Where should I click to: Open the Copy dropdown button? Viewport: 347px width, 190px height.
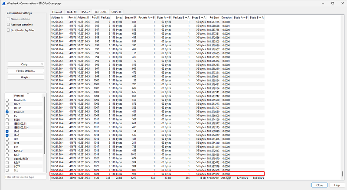click(x=26, y=64)
